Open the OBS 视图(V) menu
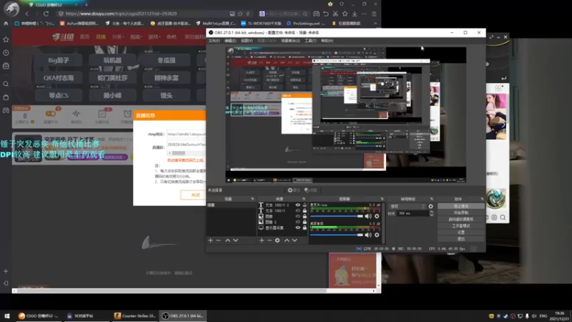The image size is (572, 322). [x=247, y=41]
